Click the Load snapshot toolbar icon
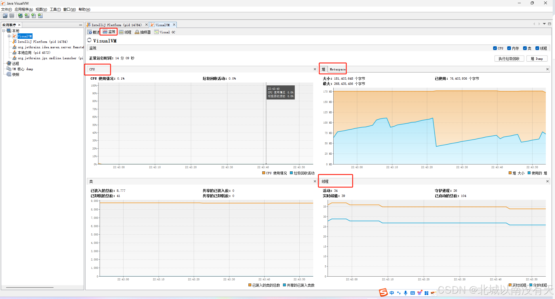 tap(5, 16)
